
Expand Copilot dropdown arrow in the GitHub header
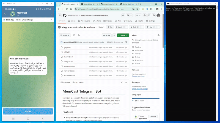(x=131, y=15)
